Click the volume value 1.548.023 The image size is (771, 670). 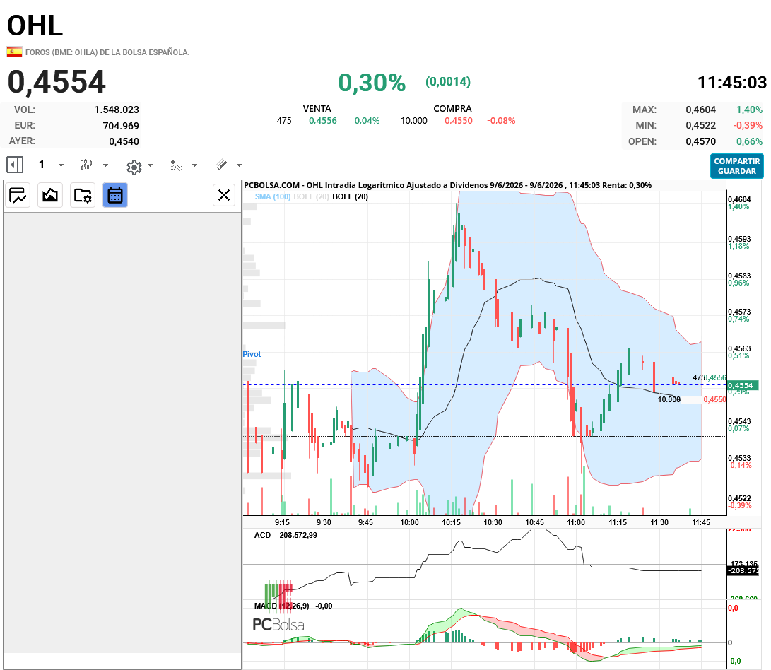pyautogui.click(x=117, y=110)
